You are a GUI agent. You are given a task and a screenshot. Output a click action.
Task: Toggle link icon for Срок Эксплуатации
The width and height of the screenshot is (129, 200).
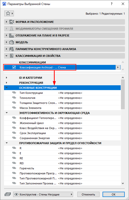click(14, 133)
